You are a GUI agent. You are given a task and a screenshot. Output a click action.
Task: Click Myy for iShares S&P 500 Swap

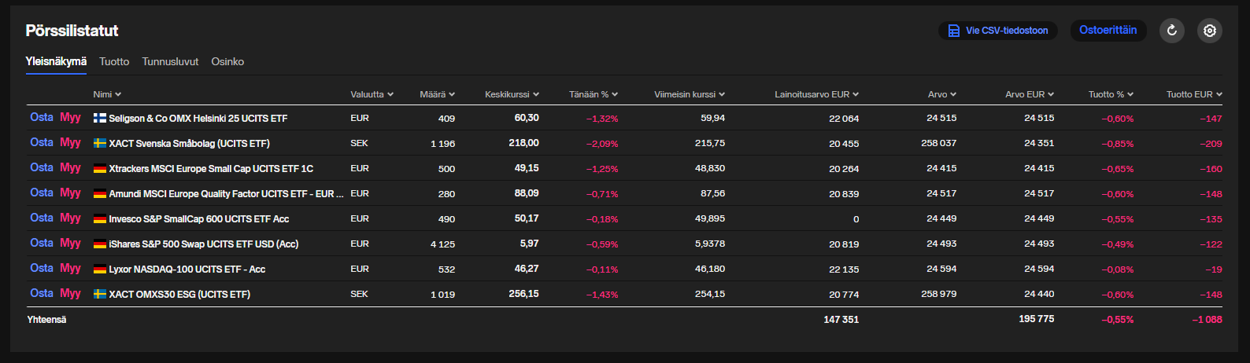pos(71,243)
